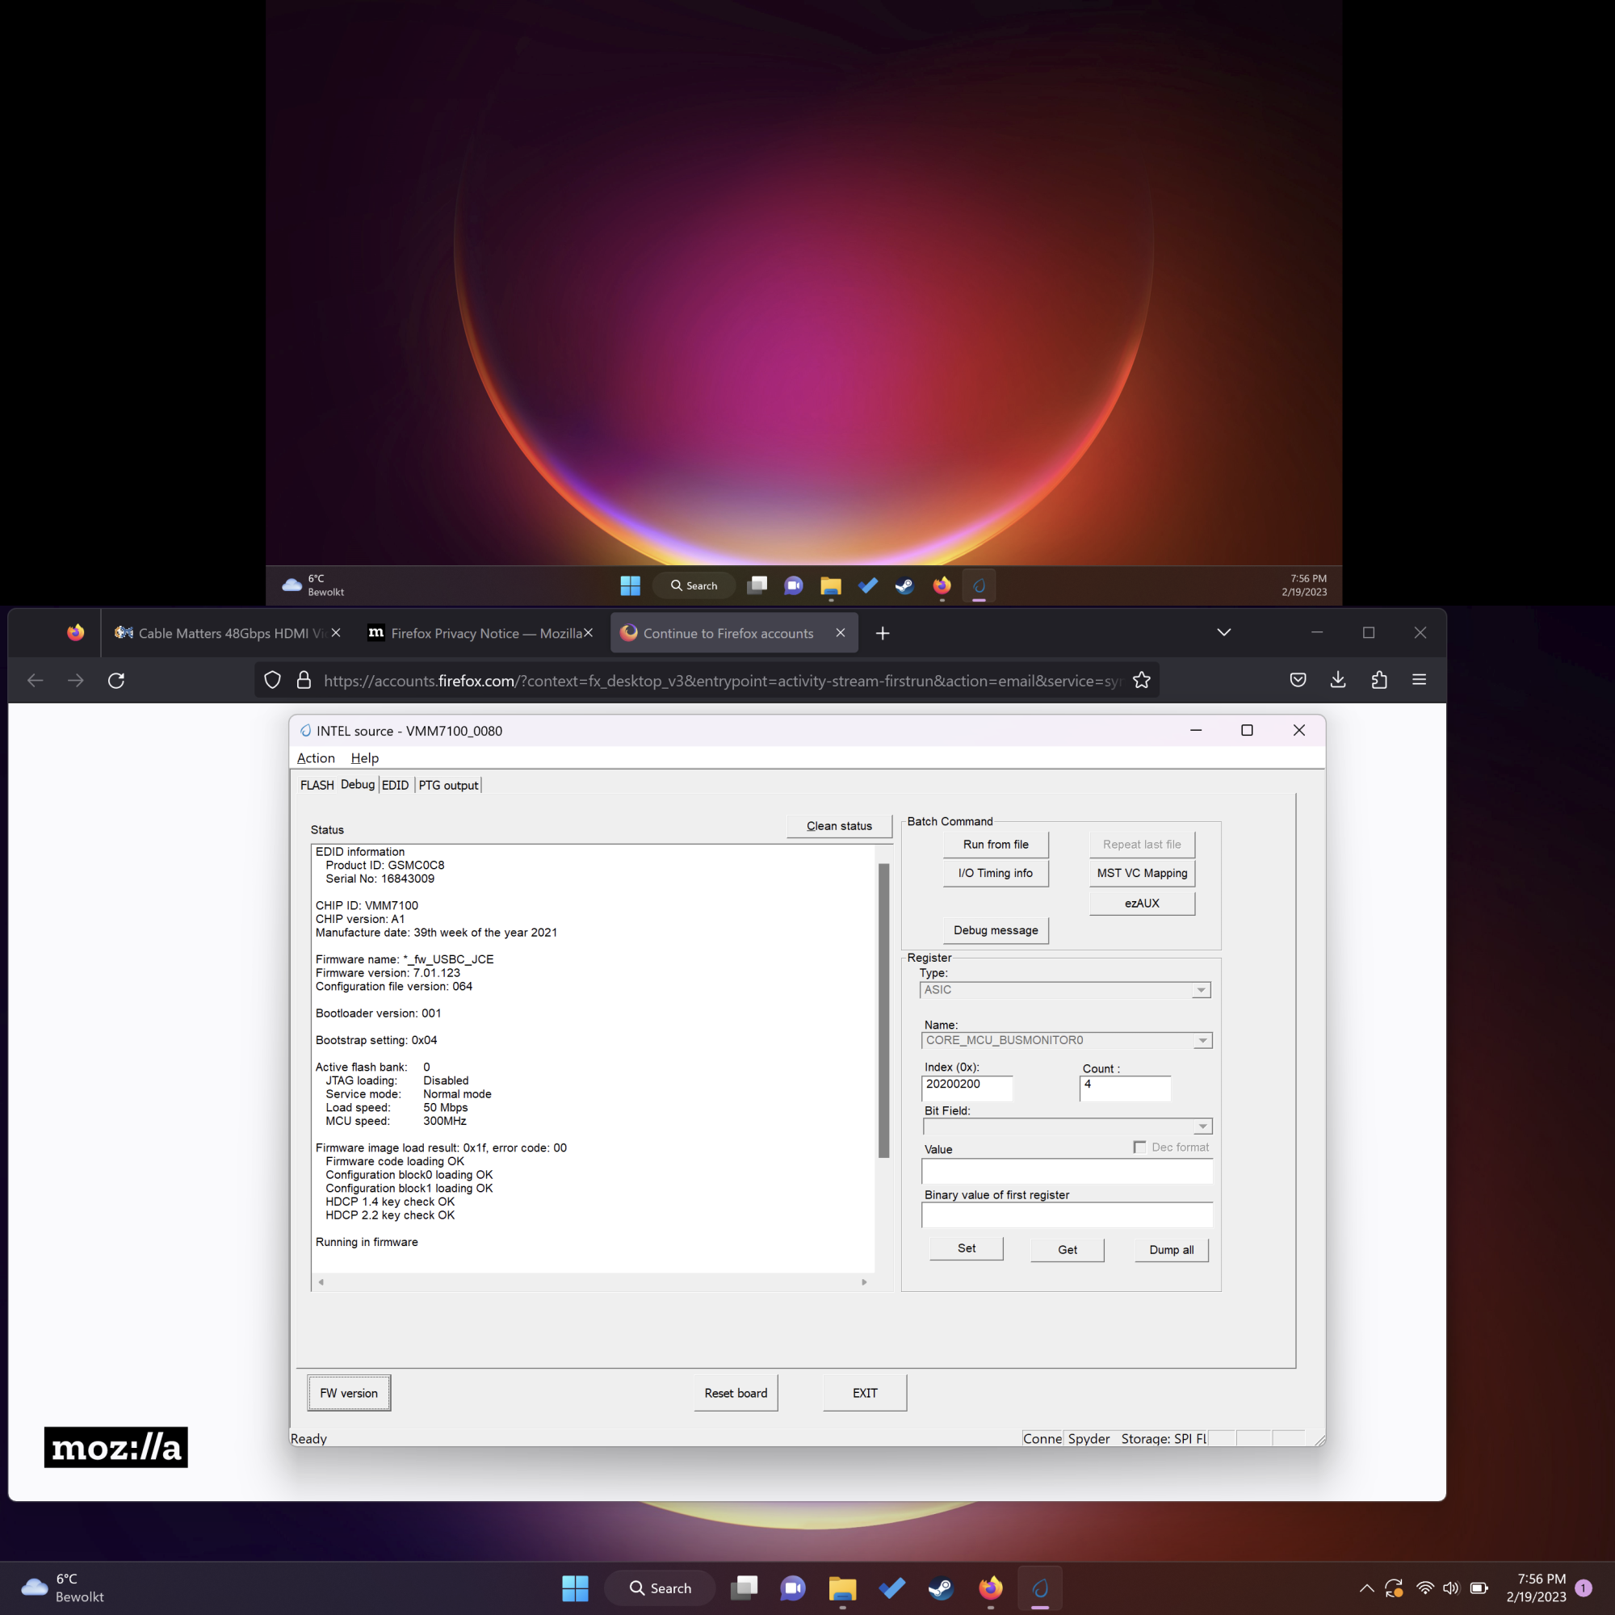Screen dimensions: 1615x1615
Task: Open the Action menu
Action: tap(315, 758)
